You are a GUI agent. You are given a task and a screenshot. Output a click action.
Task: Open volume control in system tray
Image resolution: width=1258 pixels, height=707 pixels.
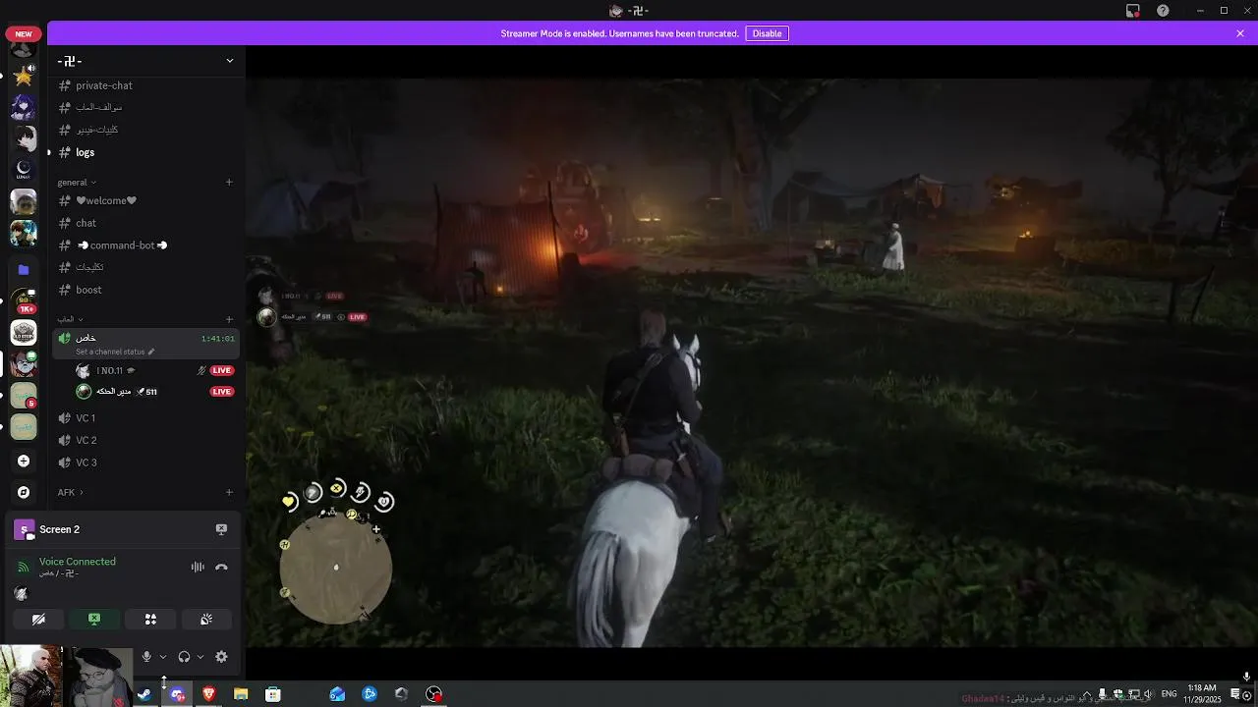1148,694
